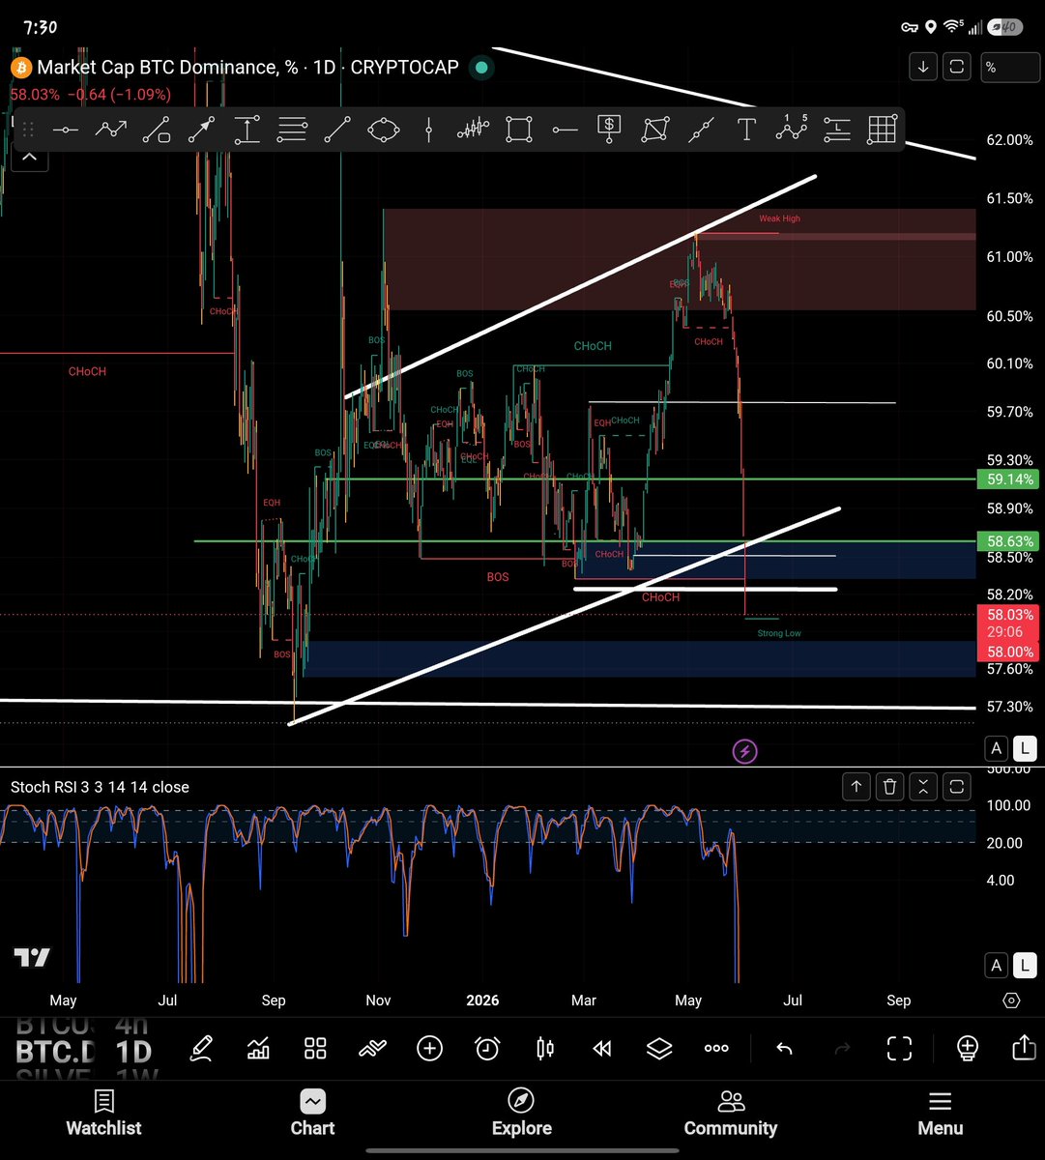Select the Fibonacci retracement lines tool
Image resolution: width=1045 pixels, height=1160 pixels.
tap(292, 130)
